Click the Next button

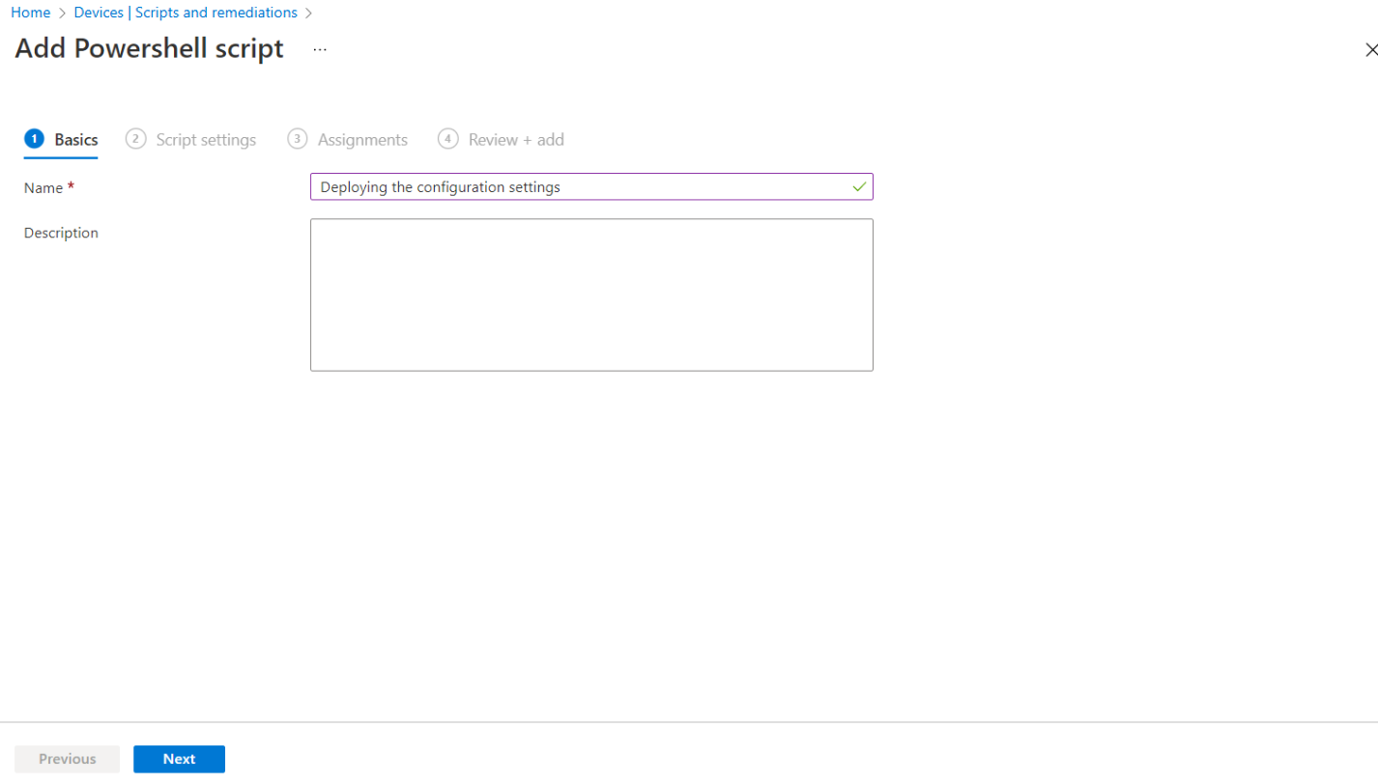[179, 759]
